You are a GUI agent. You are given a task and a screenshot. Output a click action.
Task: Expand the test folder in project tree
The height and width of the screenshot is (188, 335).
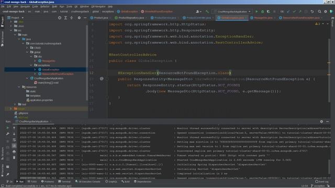click(15, 104)
